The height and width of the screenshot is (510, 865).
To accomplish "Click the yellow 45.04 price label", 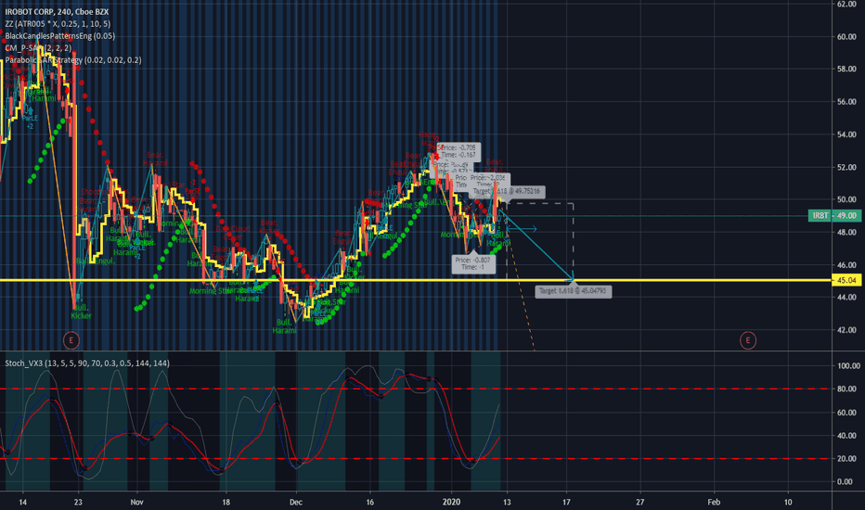I will tap(846, 280).
